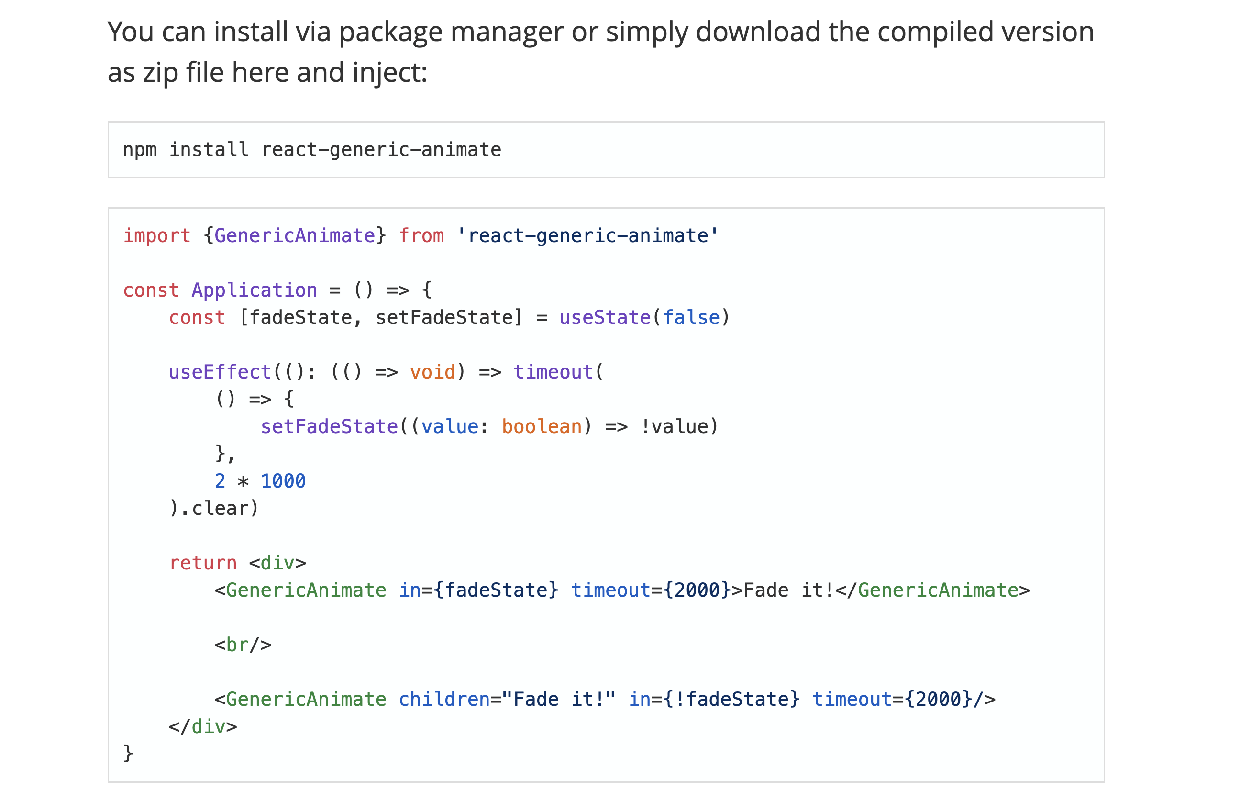Click the "boolean" type annotation
Image resolution: width=1240 pixels, height=802 pixels.
[x=542, y=427]
